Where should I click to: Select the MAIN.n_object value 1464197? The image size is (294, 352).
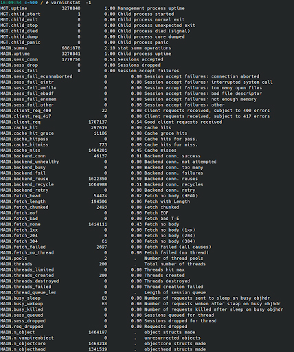pyautogui.click(x=98, y=332)
